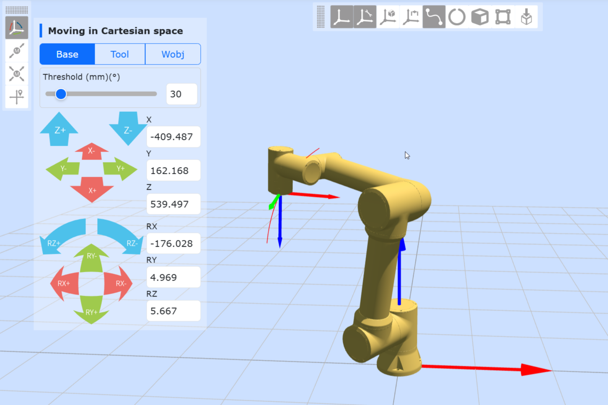The width and height of the screenshot is (608, 405).
Task: Click the square frame with corner nodes icon
Action: click(x=503, y=17)
